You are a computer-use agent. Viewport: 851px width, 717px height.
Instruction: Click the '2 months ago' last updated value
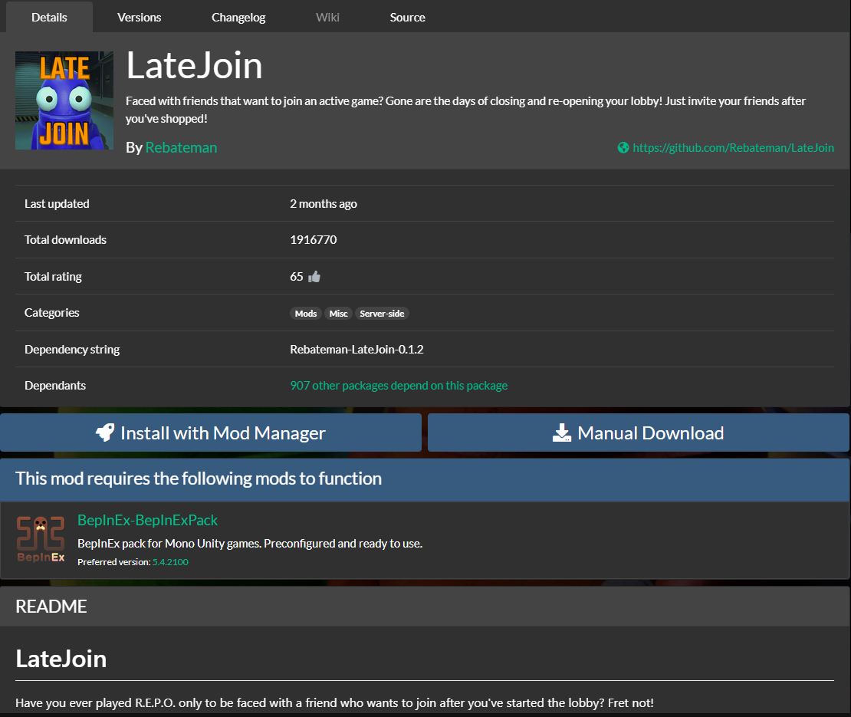click(x=324, y=204)
